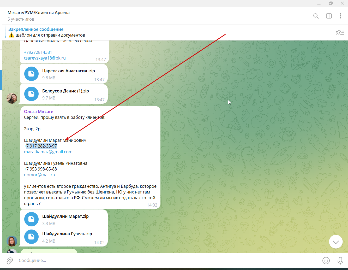Image resolution: width=348 pixels, height=270 pixels.
Task: Open email nomor@mail.ru
Action: [39, 175]
